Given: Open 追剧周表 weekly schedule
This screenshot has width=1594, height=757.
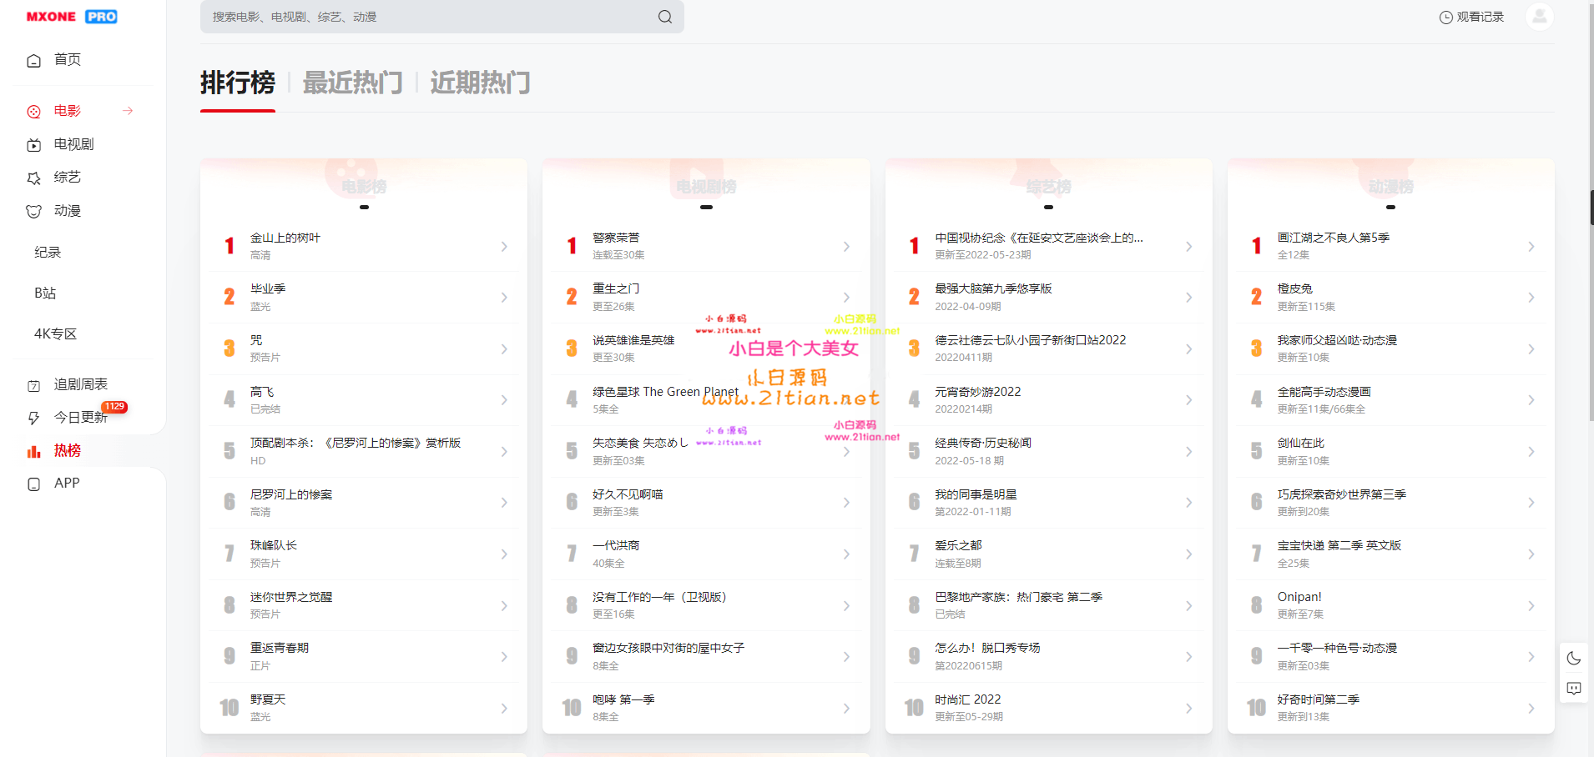Looking at the screenshot, I should click(80, 384).
